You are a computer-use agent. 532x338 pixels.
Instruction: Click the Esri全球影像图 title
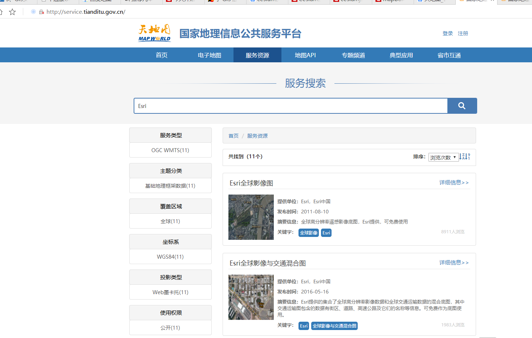pos(251,183)
